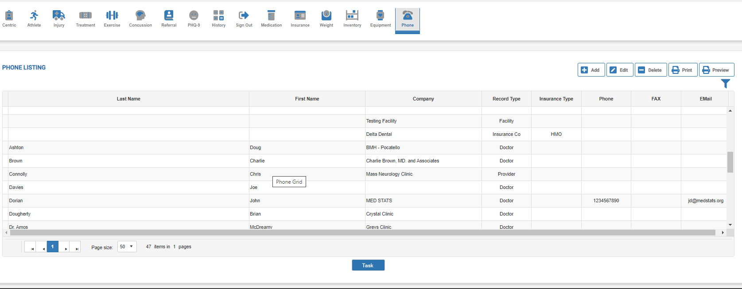The height and width of the screenshot is (289, 742).
Task: Open the PHQ-9 questionnaire
Action: pyautogui.click(x=194, y=19)
